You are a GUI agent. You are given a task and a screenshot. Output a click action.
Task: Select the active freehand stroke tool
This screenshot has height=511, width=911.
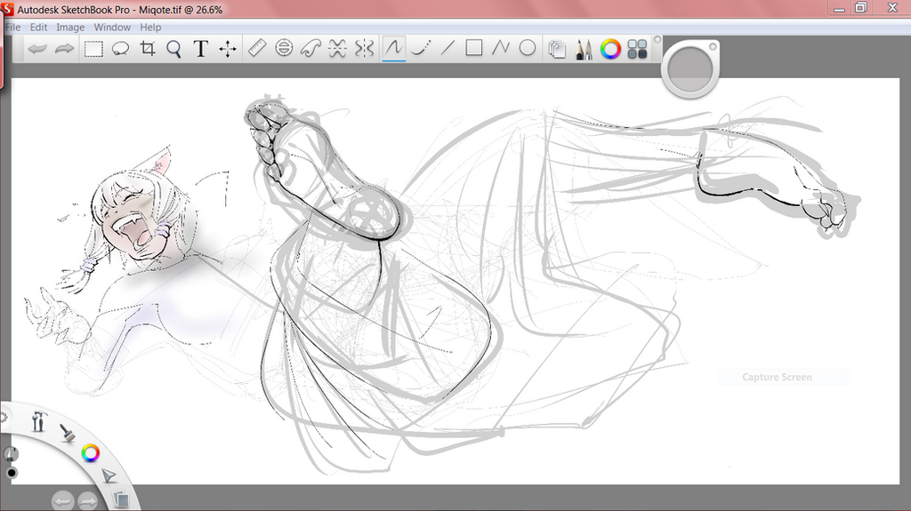point(393,48)
